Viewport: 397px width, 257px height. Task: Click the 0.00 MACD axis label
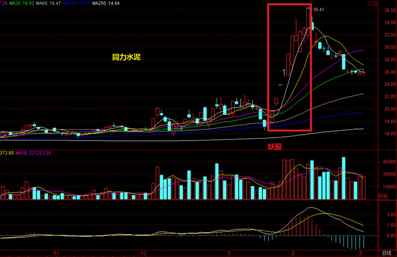click(x=392, y=235)
